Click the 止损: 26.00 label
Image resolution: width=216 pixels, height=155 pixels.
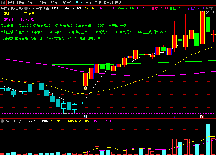tap(178, 8)
